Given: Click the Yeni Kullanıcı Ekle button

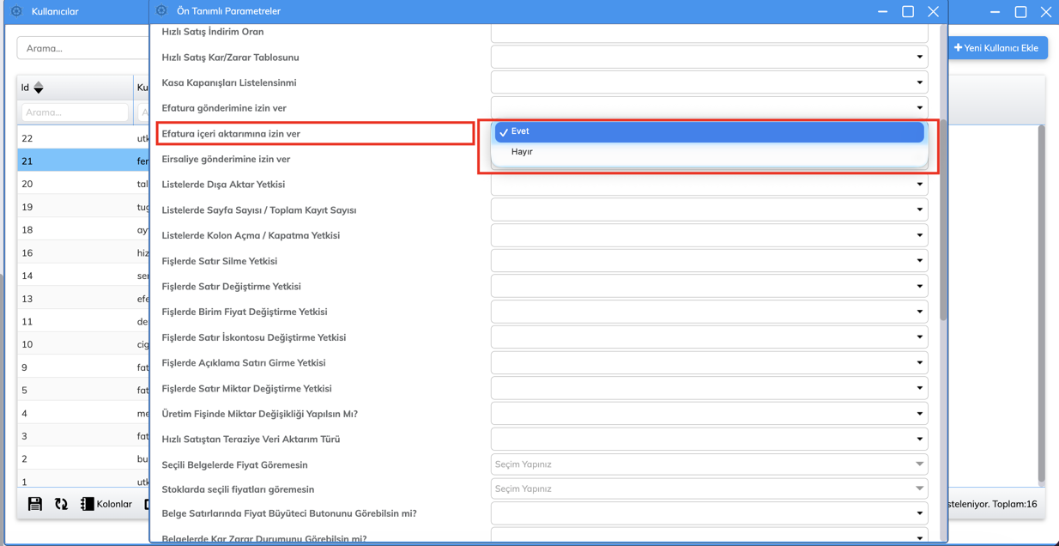Looking at the screenshot, I should click(995, 48).
